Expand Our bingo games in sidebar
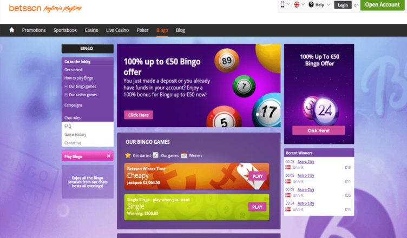The height and width of the screenshot is (238, 407). pos(66,87)
